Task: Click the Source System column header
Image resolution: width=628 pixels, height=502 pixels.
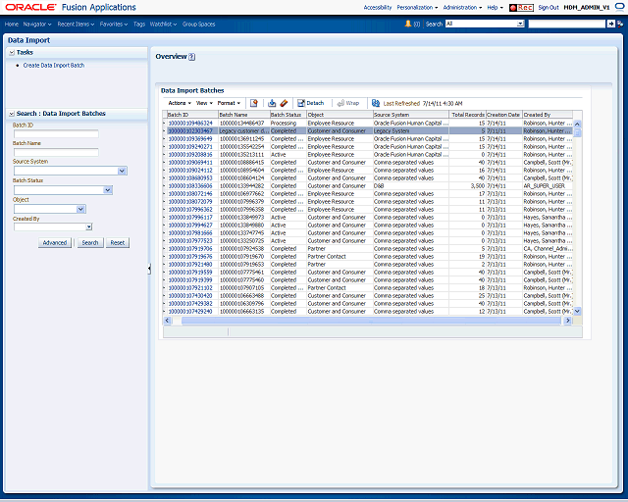Action: tap(411, 115)
